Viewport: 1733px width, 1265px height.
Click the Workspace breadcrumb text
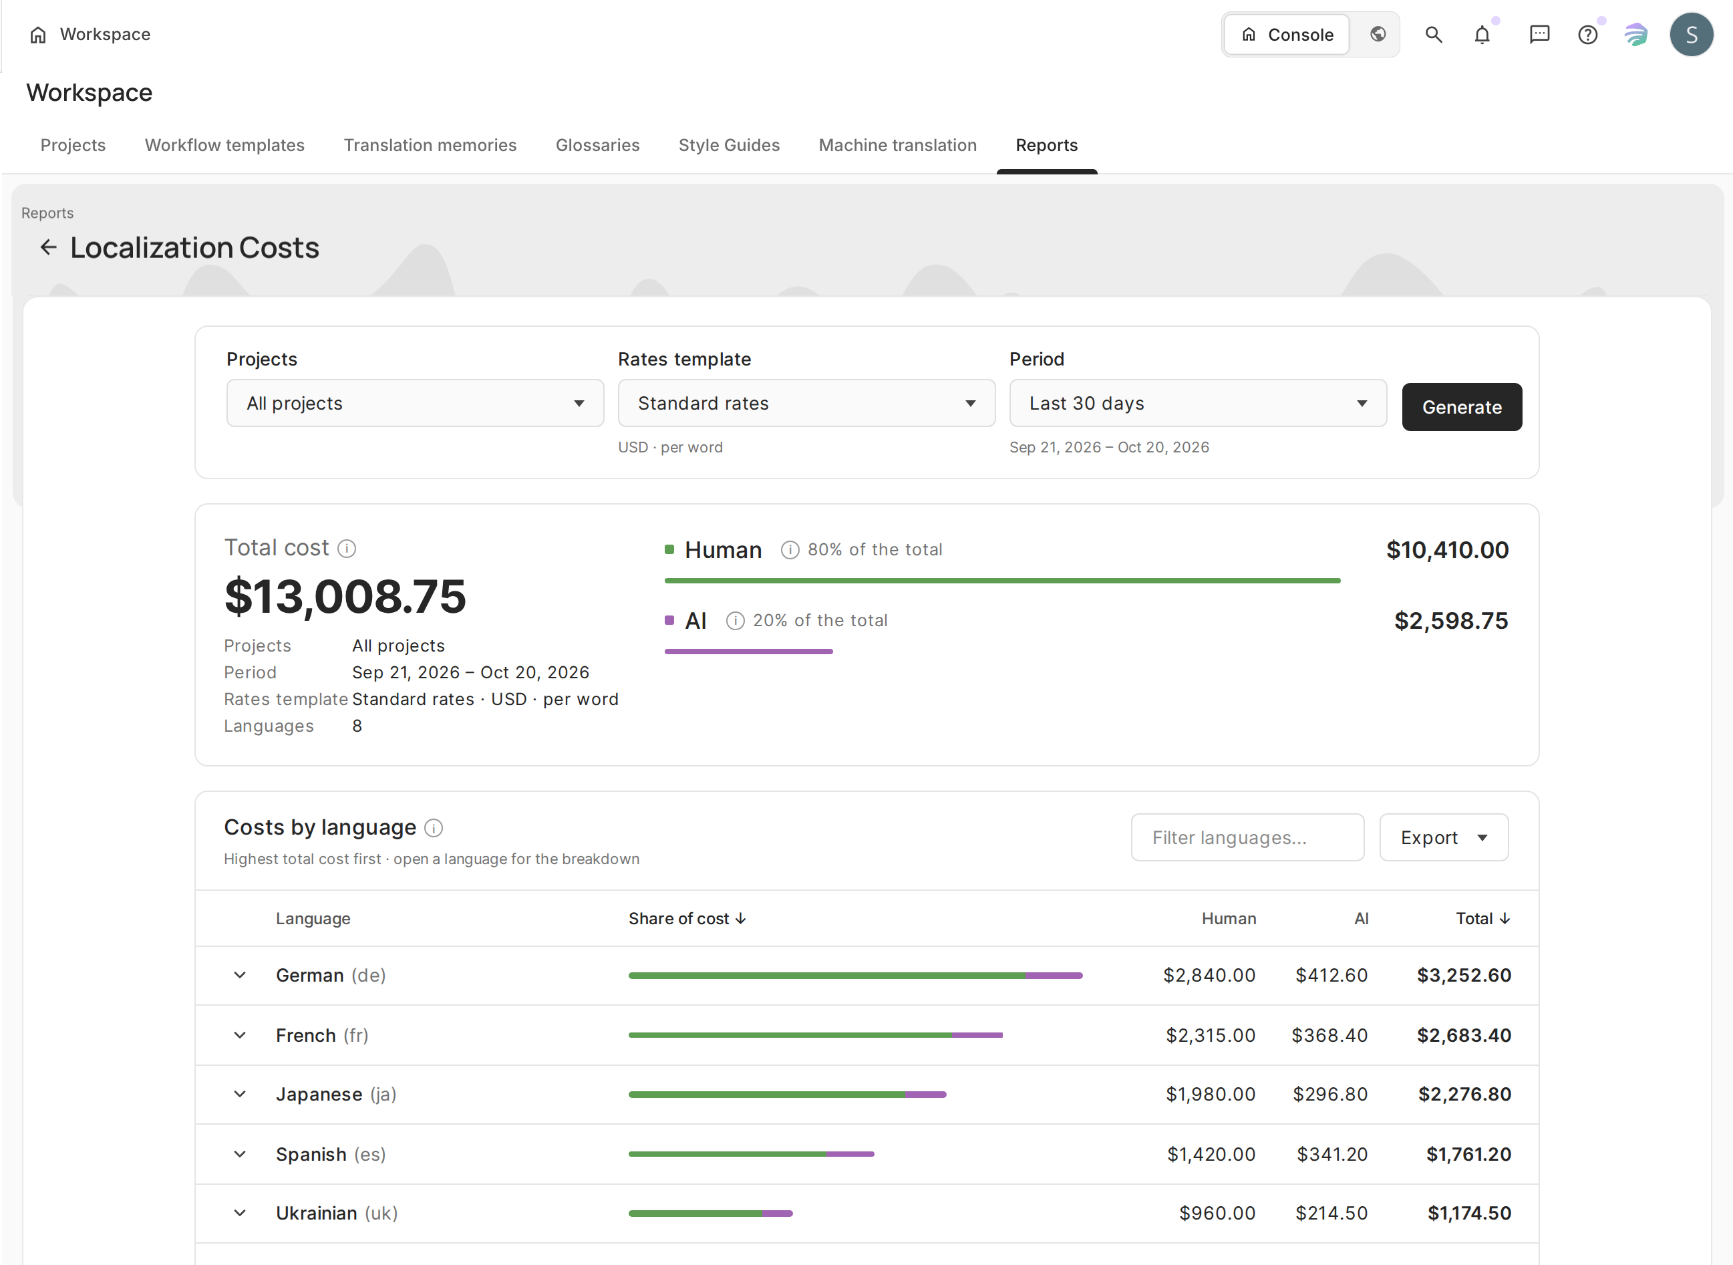tap(105, 35)
